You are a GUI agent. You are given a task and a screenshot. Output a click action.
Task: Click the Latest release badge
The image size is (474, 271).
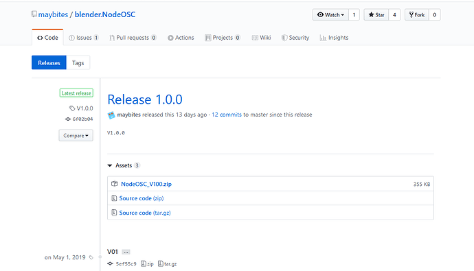click(x=76, y=93)
